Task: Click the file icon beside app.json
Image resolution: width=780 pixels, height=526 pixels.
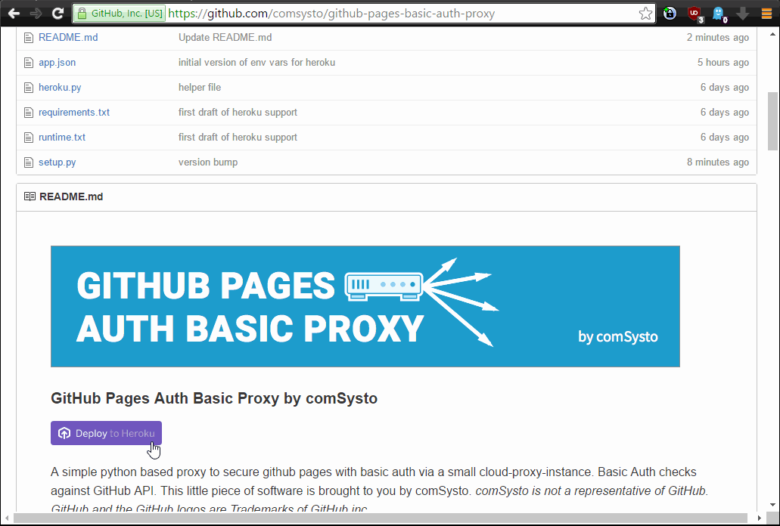Action: (29, 63)
